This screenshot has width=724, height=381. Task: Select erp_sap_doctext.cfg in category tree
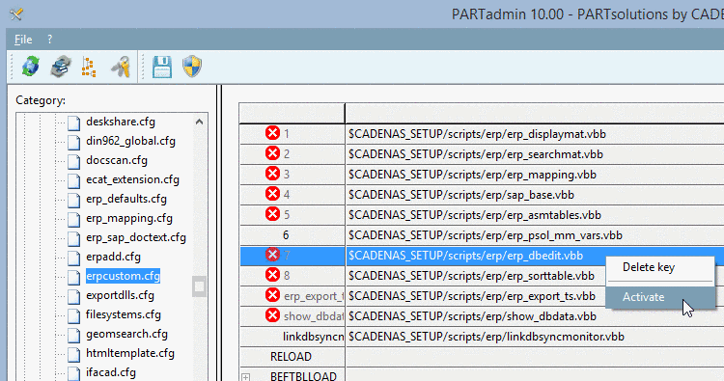point(136,237)
